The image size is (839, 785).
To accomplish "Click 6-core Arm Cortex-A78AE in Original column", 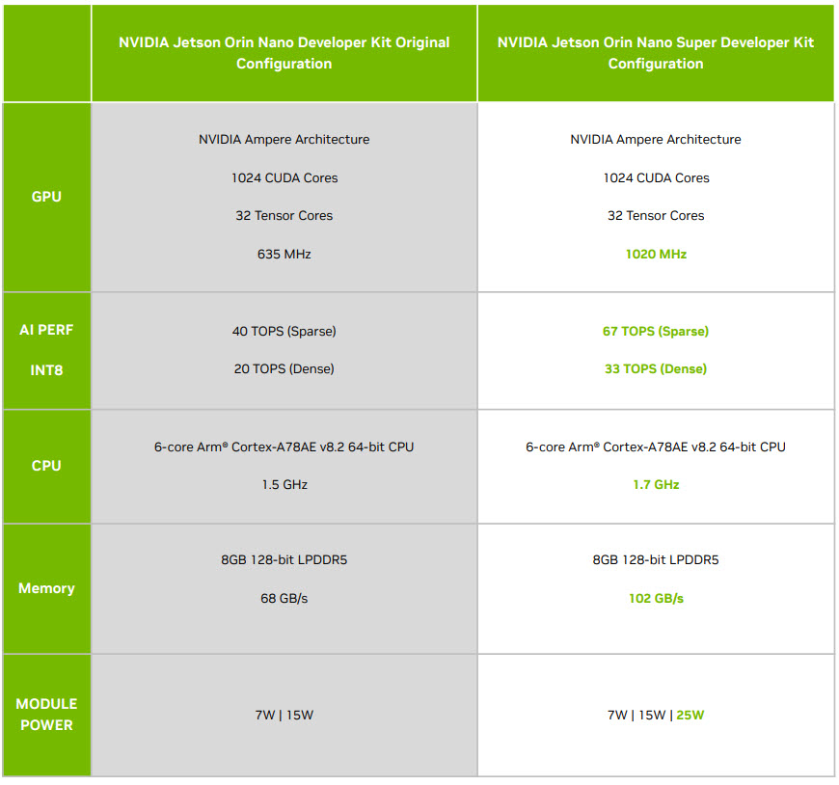I will (x=284, y=447).
